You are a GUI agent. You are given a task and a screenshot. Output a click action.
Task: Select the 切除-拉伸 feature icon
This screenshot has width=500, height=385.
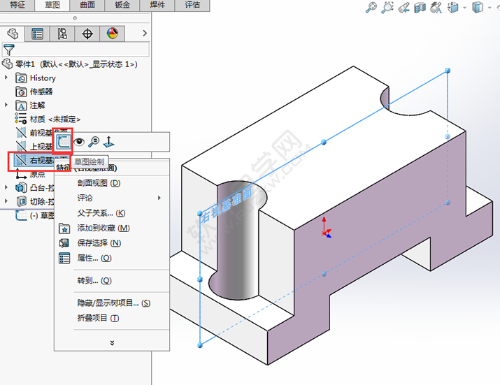pos(21,201)
